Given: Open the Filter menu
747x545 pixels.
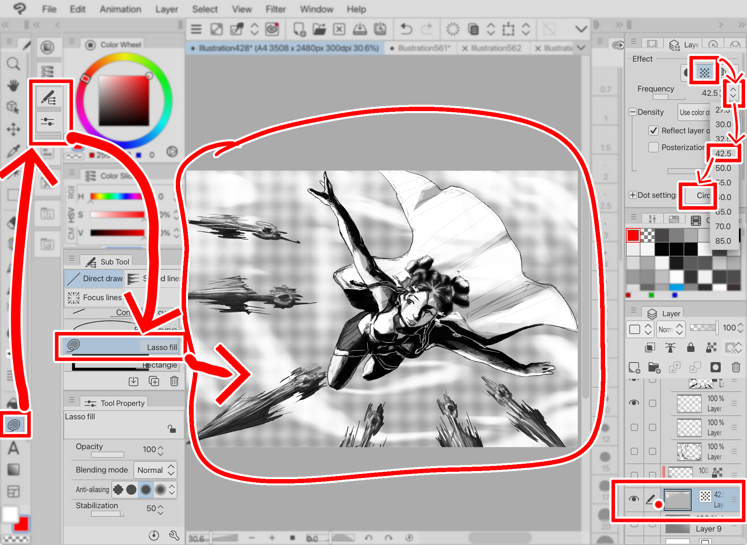Looking at the screenshot, I should [x=275, y=9].
